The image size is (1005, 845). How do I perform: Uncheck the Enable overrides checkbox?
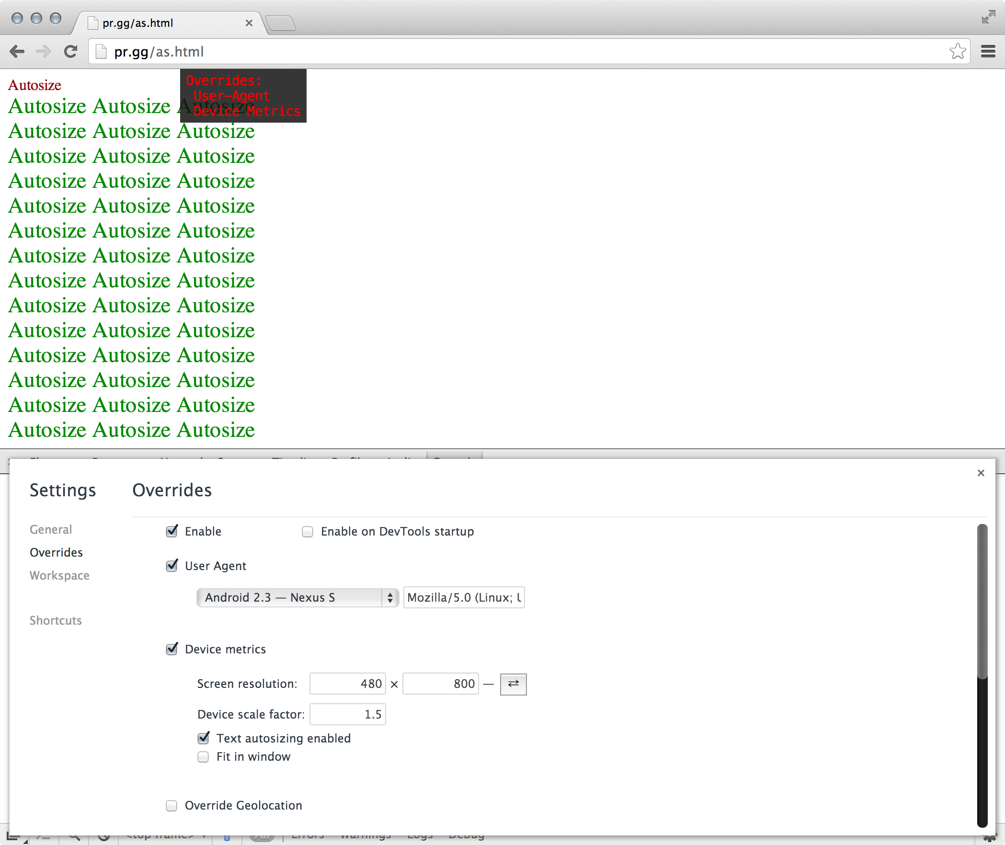coord(172,531)
